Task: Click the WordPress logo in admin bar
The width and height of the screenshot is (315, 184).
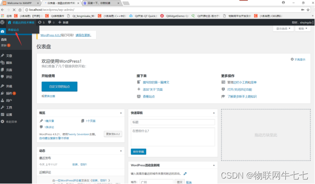Action: 2,22
